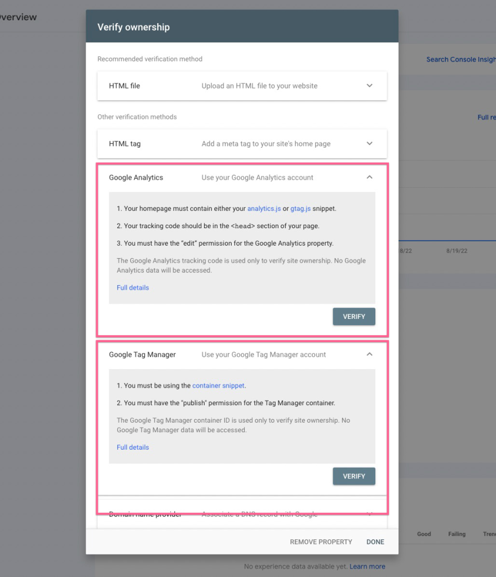Click VERIFY in Google Tag Manager section
Image resolution: width=496 pixels, height=577 pixels.
354,476
